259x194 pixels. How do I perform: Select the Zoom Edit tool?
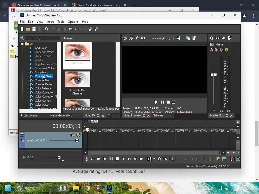tap(171, 159)
